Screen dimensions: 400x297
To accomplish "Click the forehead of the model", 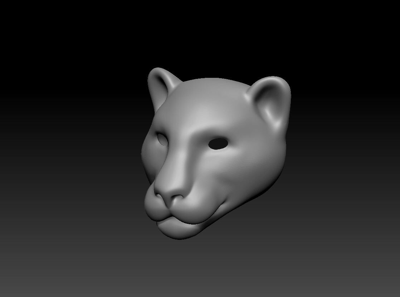I will tap(202, 107).
